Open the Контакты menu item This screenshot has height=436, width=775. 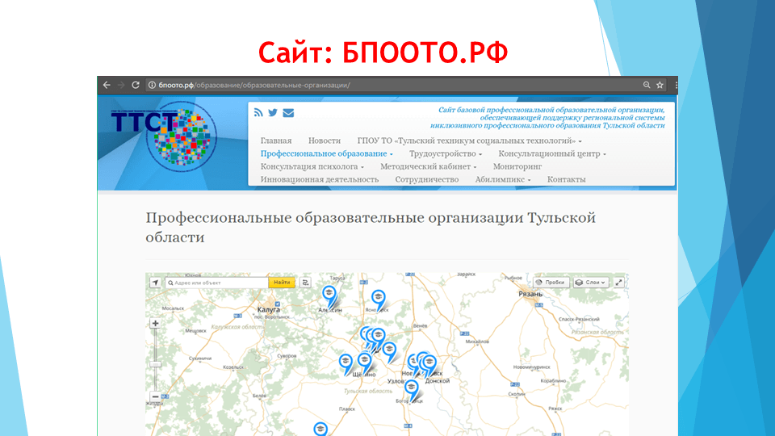click(x=566, y=179)
